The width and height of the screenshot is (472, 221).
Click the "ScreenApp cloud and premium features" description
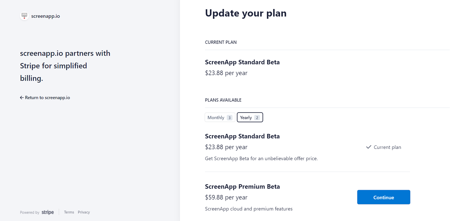coord(249,209)
